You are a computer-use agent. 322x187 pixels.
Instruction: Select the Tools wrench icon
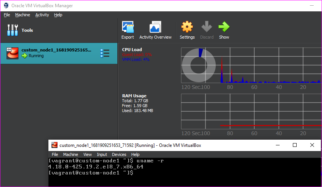coord(12,30)
